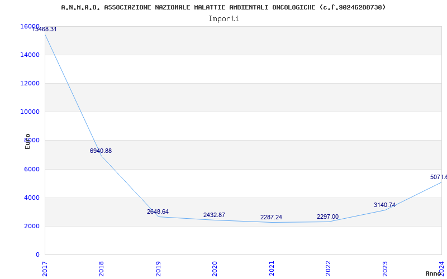This screenshot has width=447, height=279.
Task: Click the 2020 x-axis tick label
Action: click(x=215, y=268)
